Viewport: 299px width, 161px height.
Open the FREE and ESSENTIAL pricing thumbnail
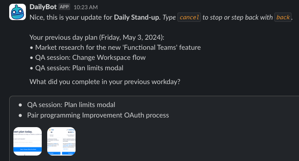[61, 141]
